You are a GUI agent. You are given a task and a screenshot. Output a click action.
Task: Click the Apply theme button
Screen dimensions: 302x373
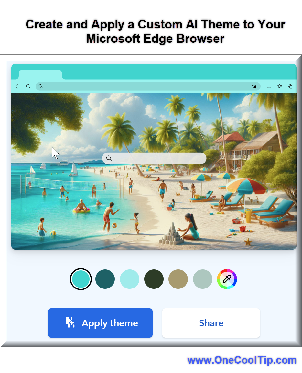(x=100, y=323)
